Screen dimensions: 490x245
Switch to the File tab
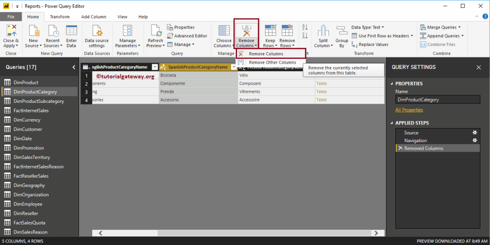point(11,17)
